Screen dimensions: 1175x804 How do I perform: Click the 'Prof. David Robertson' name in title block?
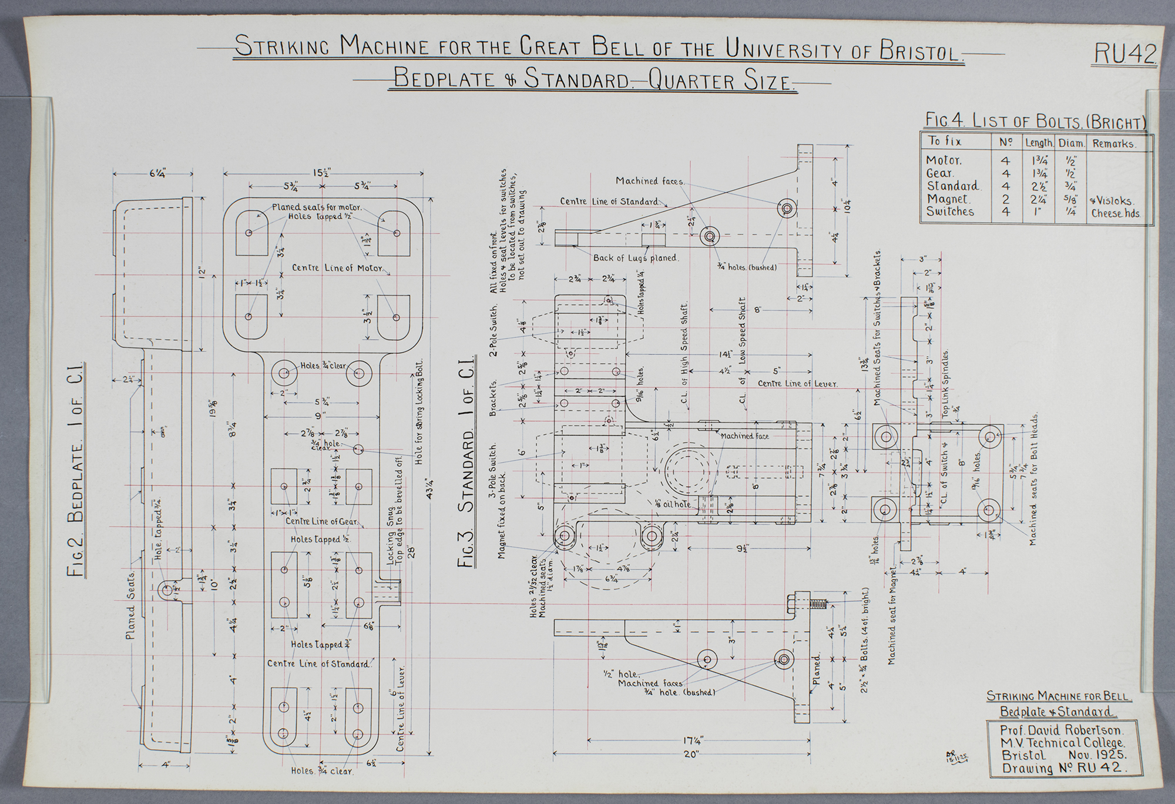1062,731
